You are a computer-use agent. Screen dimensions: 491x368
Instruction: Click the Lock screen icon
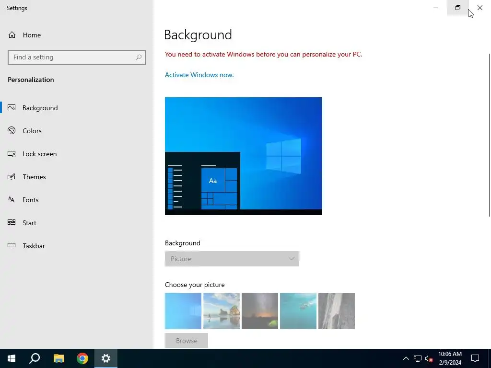click(x=12, y=154)
